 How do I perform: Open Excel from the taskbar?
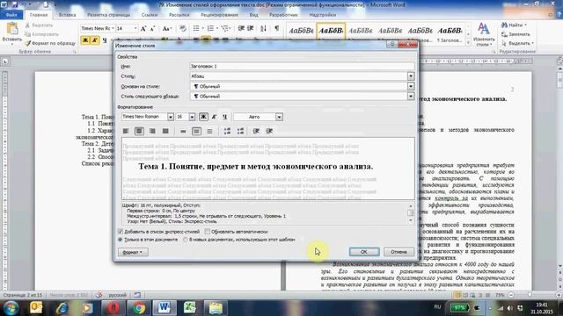[x=190, y=307]
